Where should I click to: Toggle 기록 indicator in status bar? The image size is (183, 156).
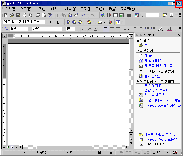pos(120,152)
